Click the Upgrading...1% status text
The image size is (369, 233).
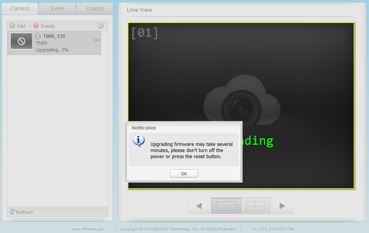52,50
